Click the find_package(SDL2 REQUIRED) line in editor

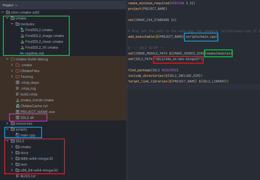coord(153,70)
